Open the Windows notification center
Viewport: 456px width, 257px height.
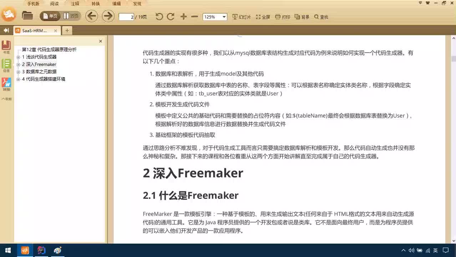click(446, 251)
